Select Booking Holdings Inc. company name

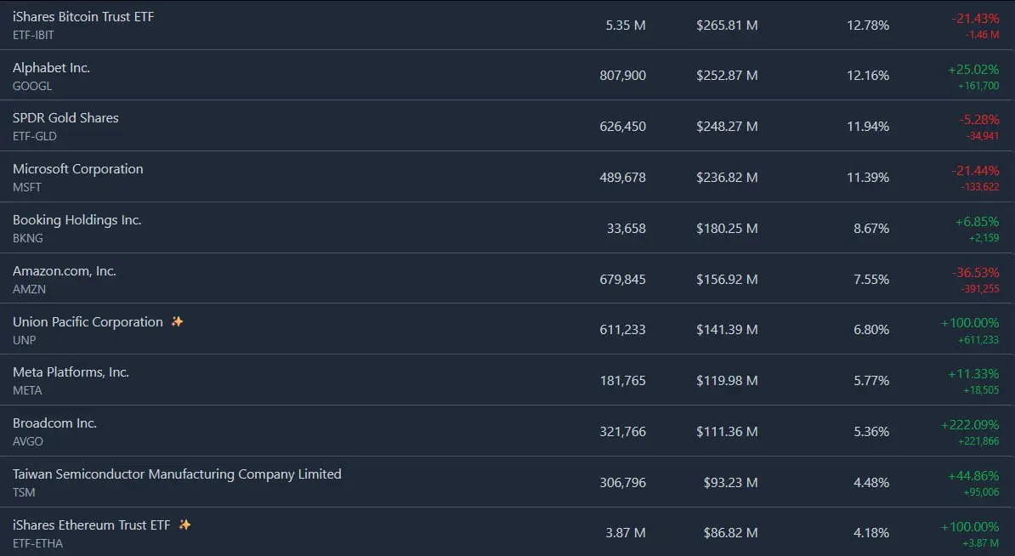[x=77, y=220]
